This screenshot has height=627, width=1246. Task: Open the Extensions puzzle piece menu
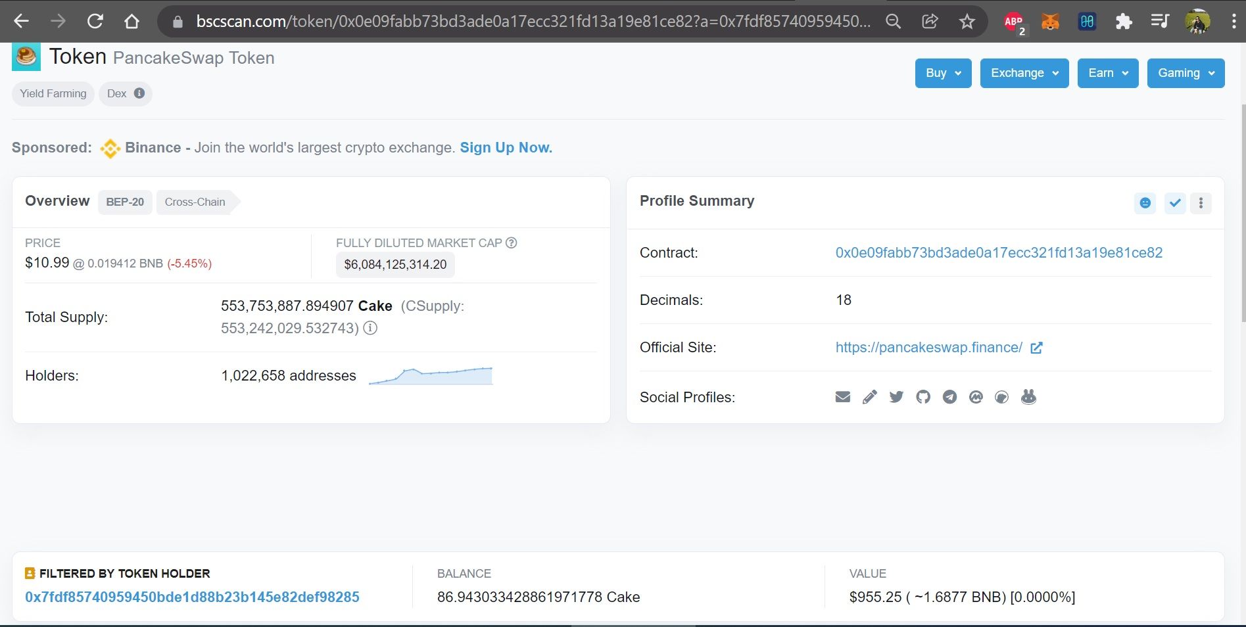coord(1124,22)
